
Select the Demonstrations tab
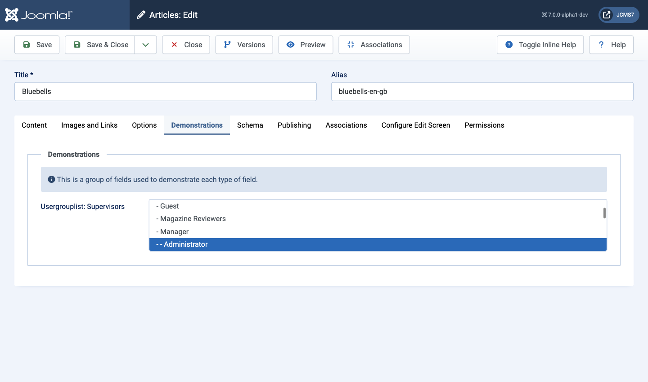click(x=197, y=125)
